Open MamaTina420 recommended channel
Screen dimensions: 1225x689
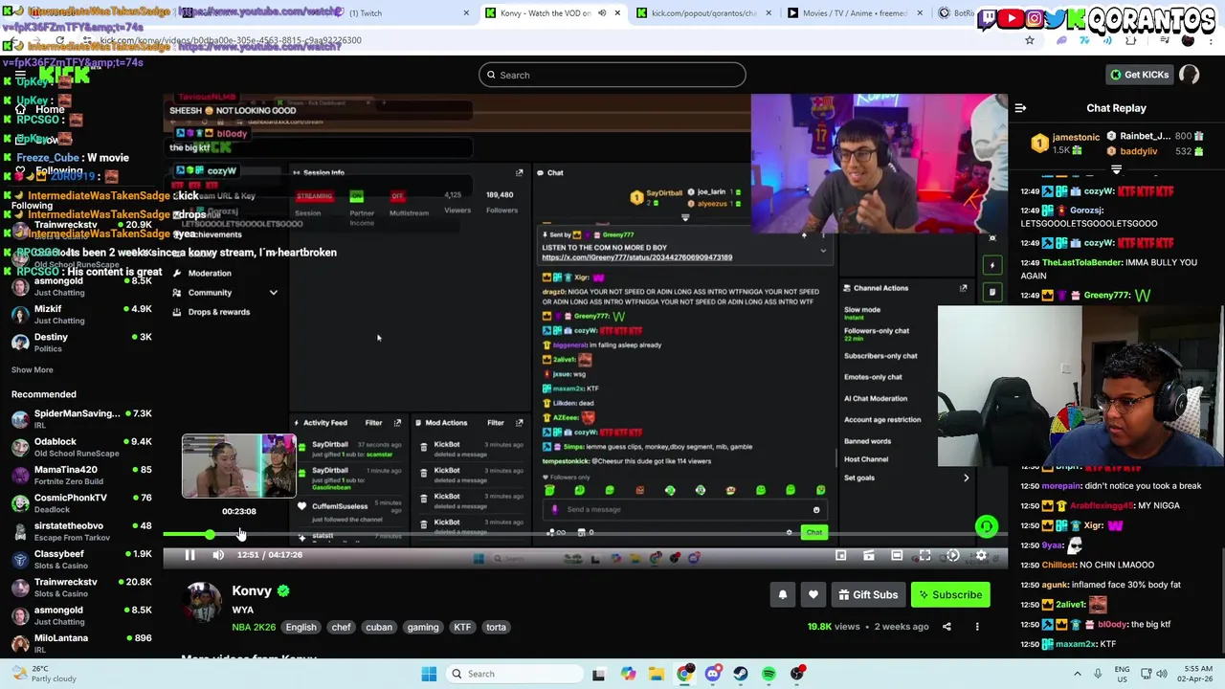(x=81, y=475)
